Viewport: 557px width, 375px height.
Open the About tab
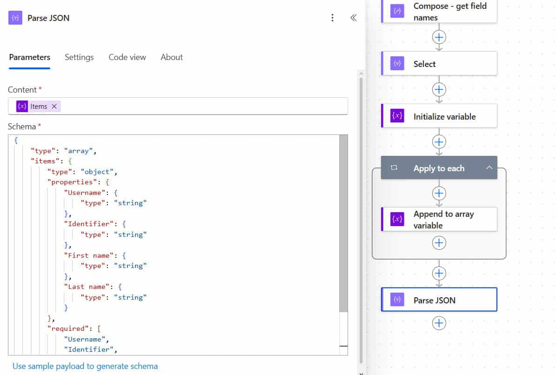172,57
